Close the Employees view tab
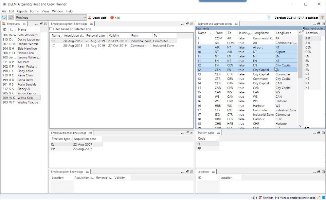 24,24
